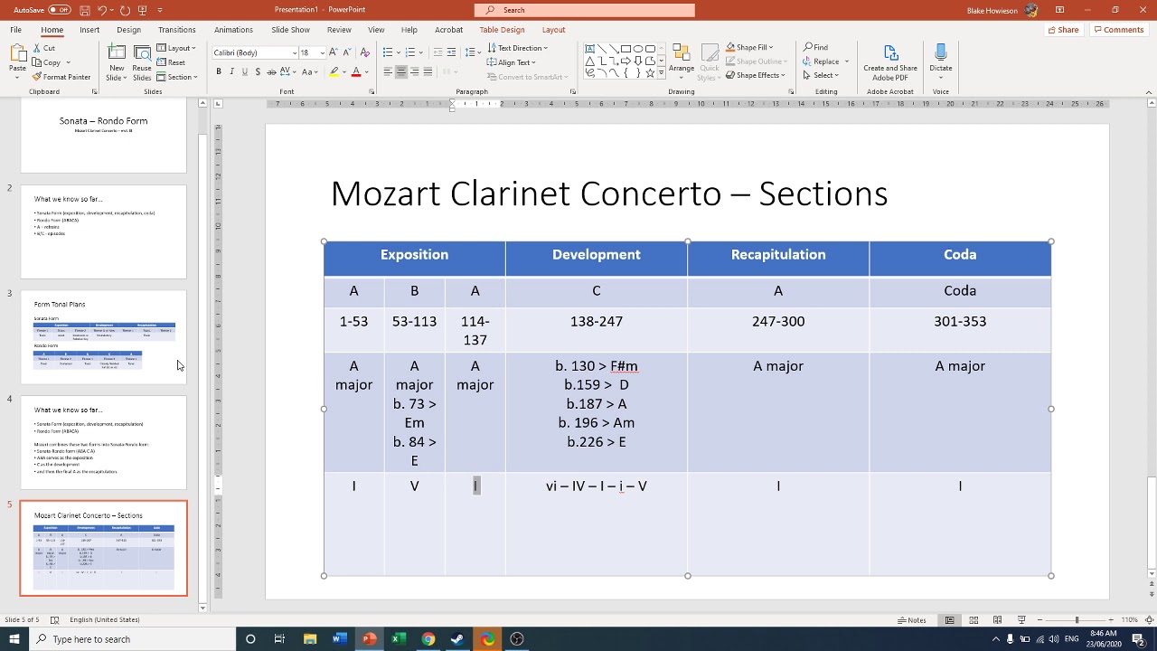Switch to the Animations tab
The width and height of the screenshot is (1157, 651).
233,30
